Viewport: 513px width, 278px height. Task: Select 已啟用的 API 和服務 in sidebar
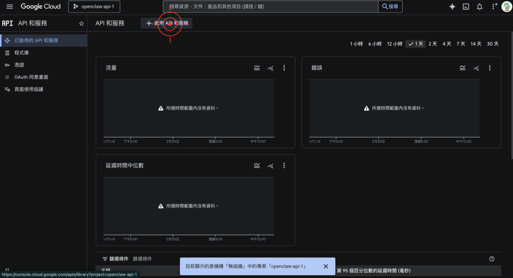pos(39,40)
